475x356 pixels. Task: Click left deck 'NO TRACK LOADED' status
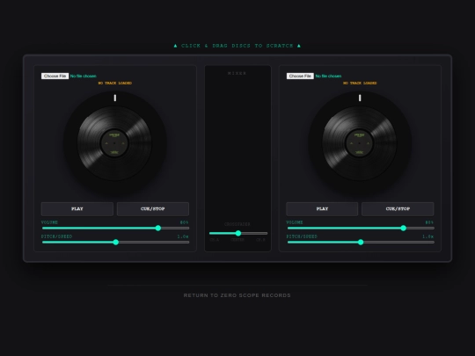[115, 83]
